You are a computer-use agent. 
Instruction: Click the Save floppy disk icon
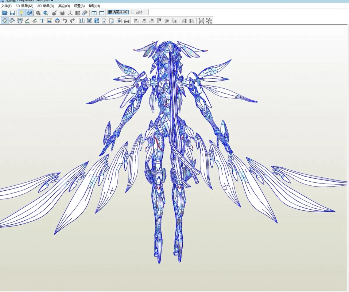pyautogui.click(x=12, y=13)
